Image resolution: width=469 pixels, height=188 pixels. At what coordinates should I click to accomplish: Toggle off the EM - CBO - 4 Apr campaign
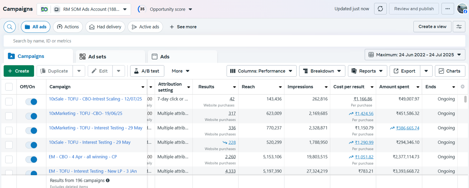[x=31, y=160]
